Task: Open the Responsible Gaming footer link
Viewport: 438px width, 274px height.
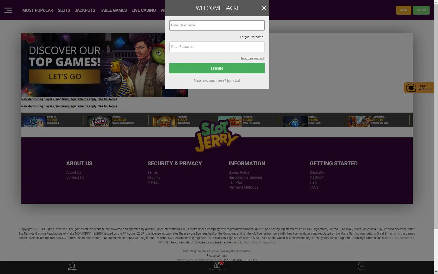Action: (245, 177)
